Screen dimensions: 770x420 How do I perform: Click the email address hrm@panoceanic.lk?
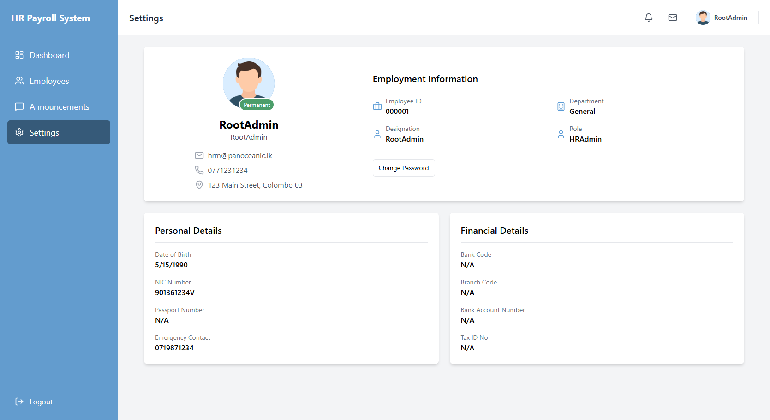[240, 155]
